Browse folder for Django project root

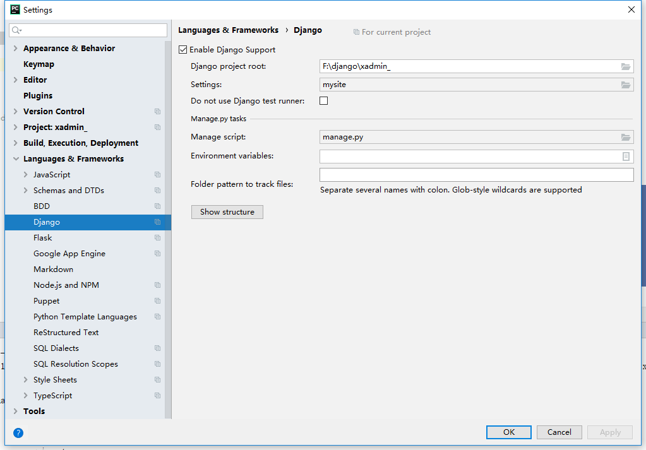[625, 66]
